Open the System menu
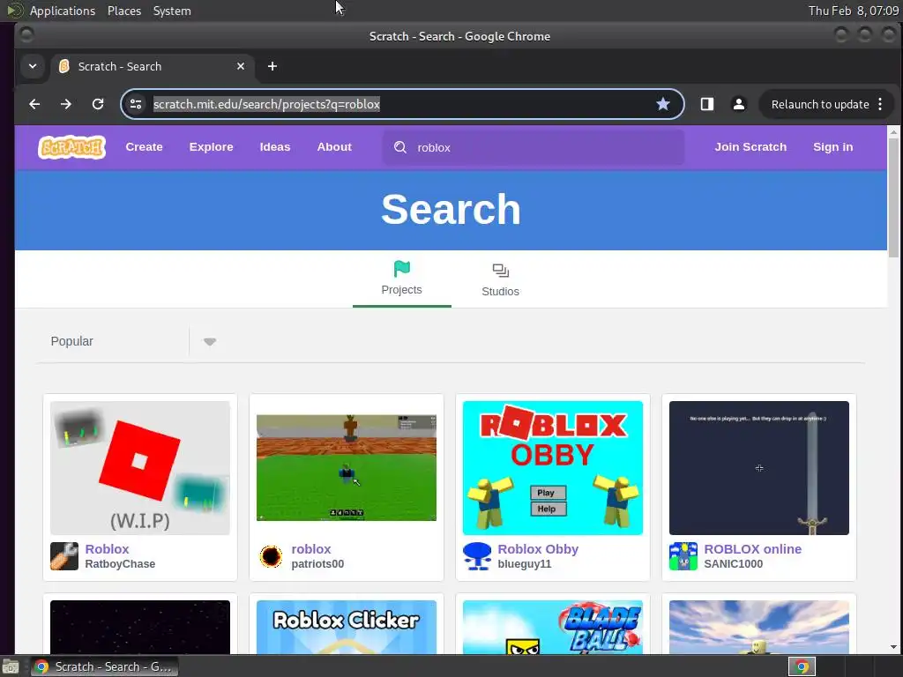903x677 pixels. tap(172, 11)
